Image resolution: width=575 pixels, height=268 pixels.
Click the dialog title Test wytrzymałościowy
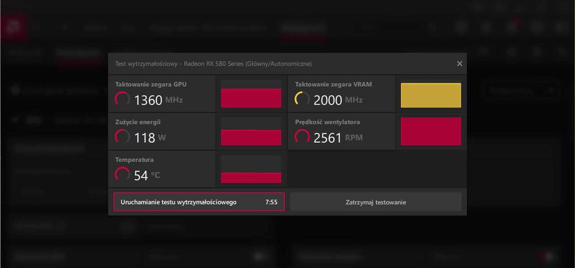click(213, 64)
